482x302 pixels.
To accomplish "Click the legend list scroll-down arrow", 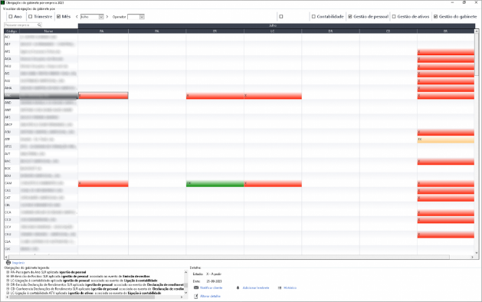I will [185, 293].
